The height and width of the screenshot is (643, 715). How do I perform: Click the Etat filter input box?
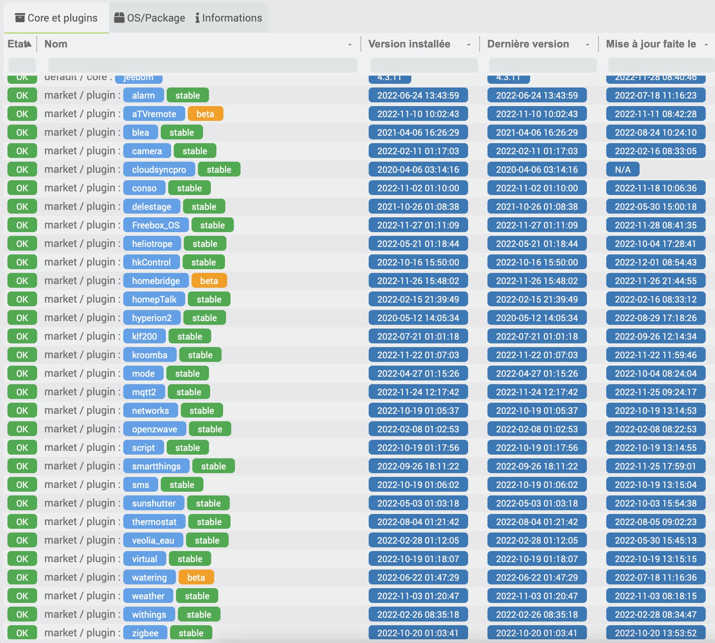point(22,65)
